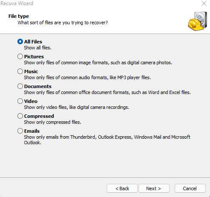The height and width of the screenshot is (197, 210).
Task: Select the Music radio button
Action: point(20,71)
